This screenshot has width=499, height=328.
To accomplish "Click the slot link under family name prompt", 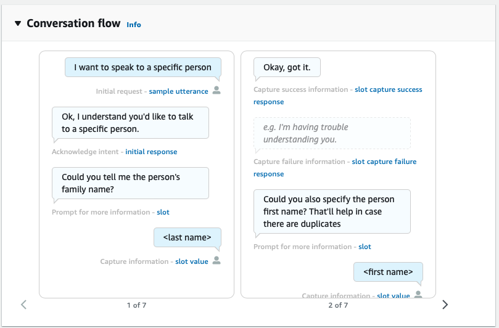I will pos(163,212).
